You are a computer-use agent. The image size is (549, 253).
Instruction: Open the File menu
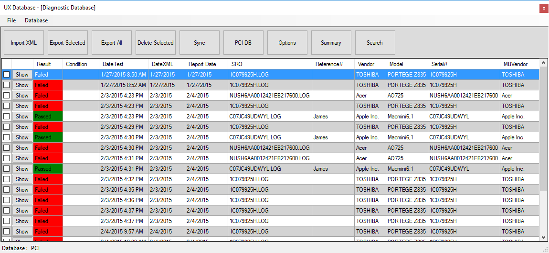coord(11,20)
